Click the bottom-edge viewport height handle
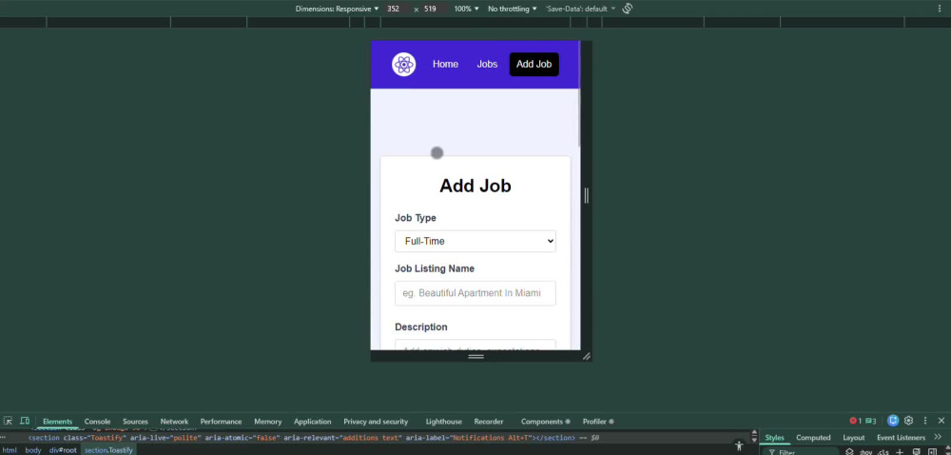This screenshot has height=455, width=951. point(475,357)
